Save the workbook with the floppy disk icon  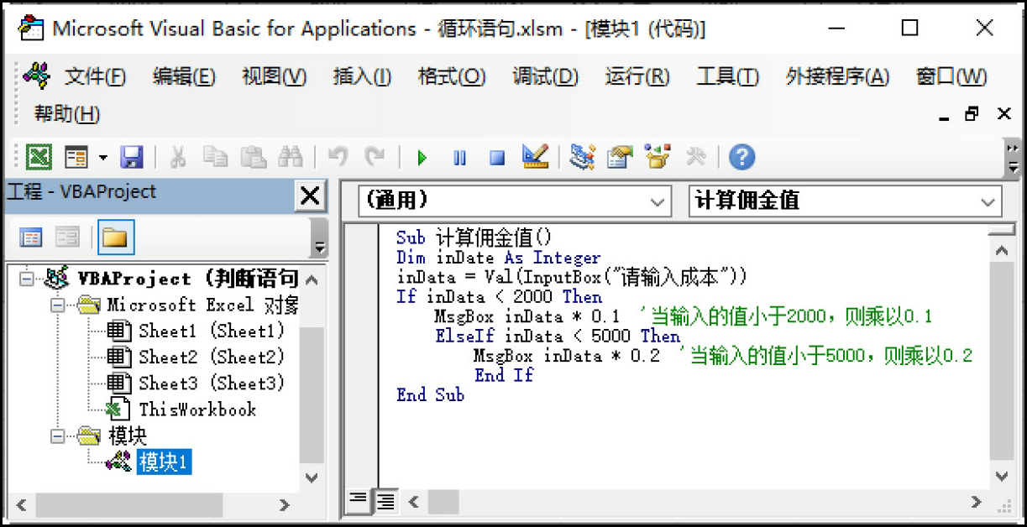click(x=132, y=157)
